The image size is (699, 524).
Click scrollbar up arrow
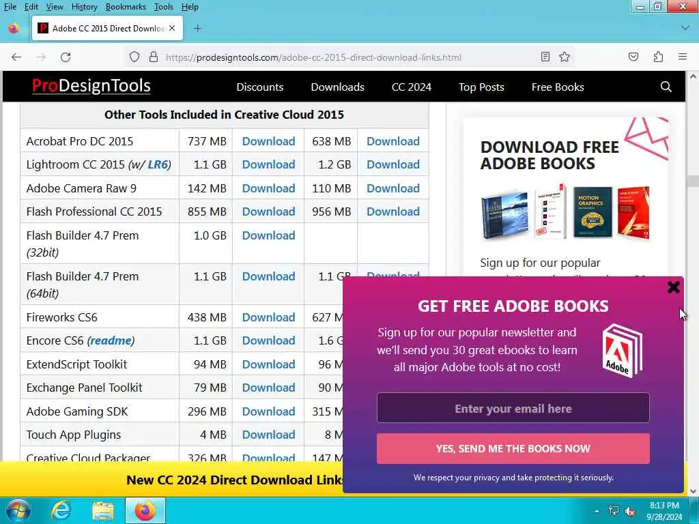point(693,76)
